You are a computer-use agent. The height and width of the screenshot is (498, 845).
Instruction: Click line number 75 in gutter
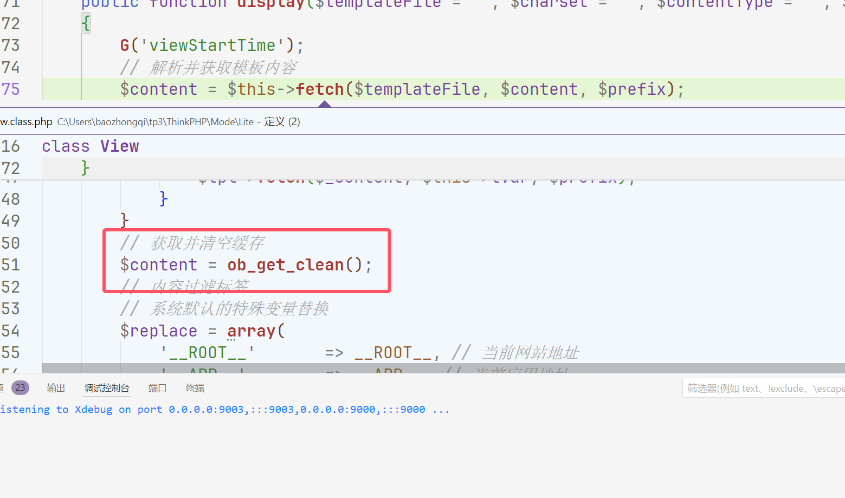tap(11, 89)
